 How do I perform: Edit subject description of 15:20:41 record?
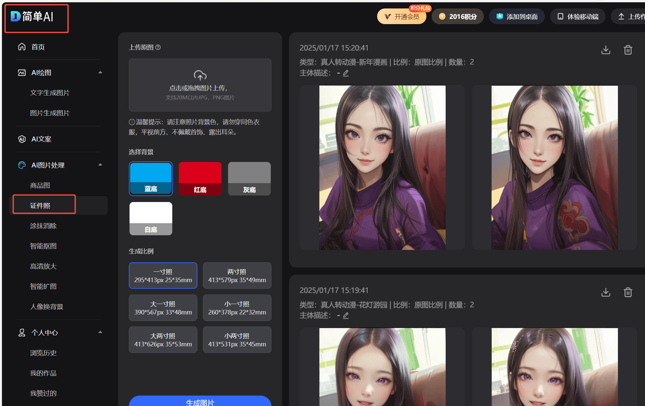346,73
